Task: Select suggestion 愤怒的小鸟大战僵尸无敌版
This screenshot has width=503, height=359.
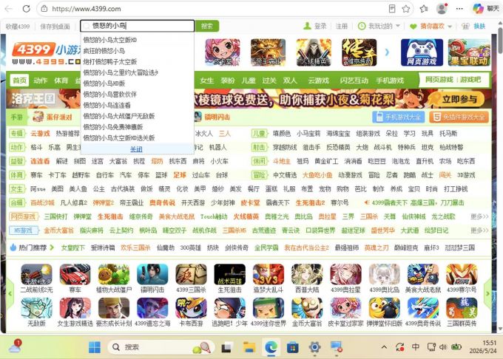Action: point(119,116)
